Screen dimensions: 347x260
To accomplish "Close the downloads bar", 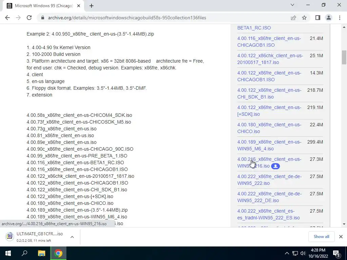I will tap(341, 237).
